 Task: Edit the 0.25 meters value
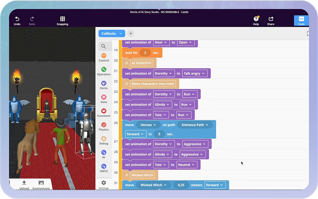181,185
